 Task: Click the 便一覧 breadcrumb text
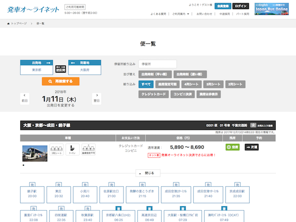coord(40,24)
